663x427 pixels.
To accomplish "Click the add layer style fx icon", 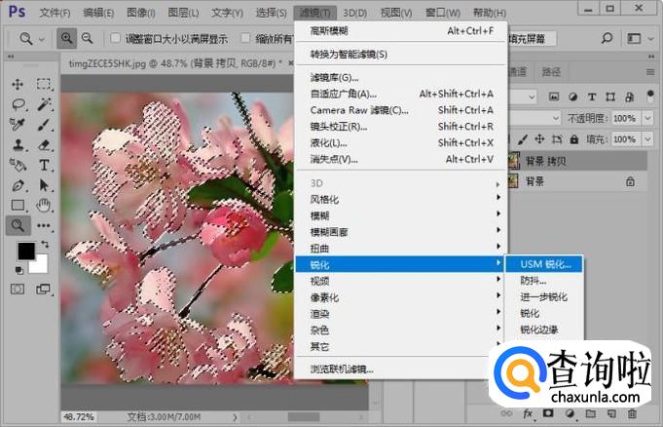I will (x=528, y=413).
